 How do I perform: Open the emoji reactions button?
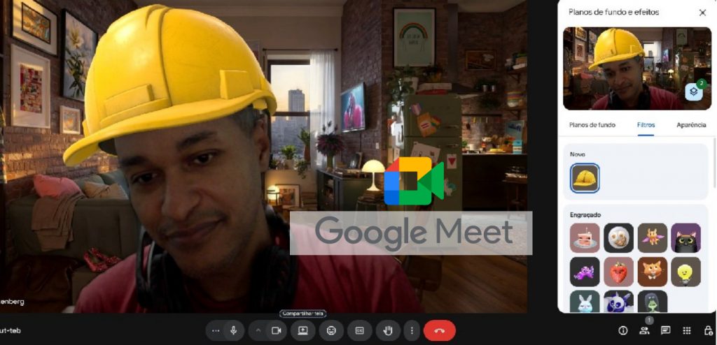(331, 331)
